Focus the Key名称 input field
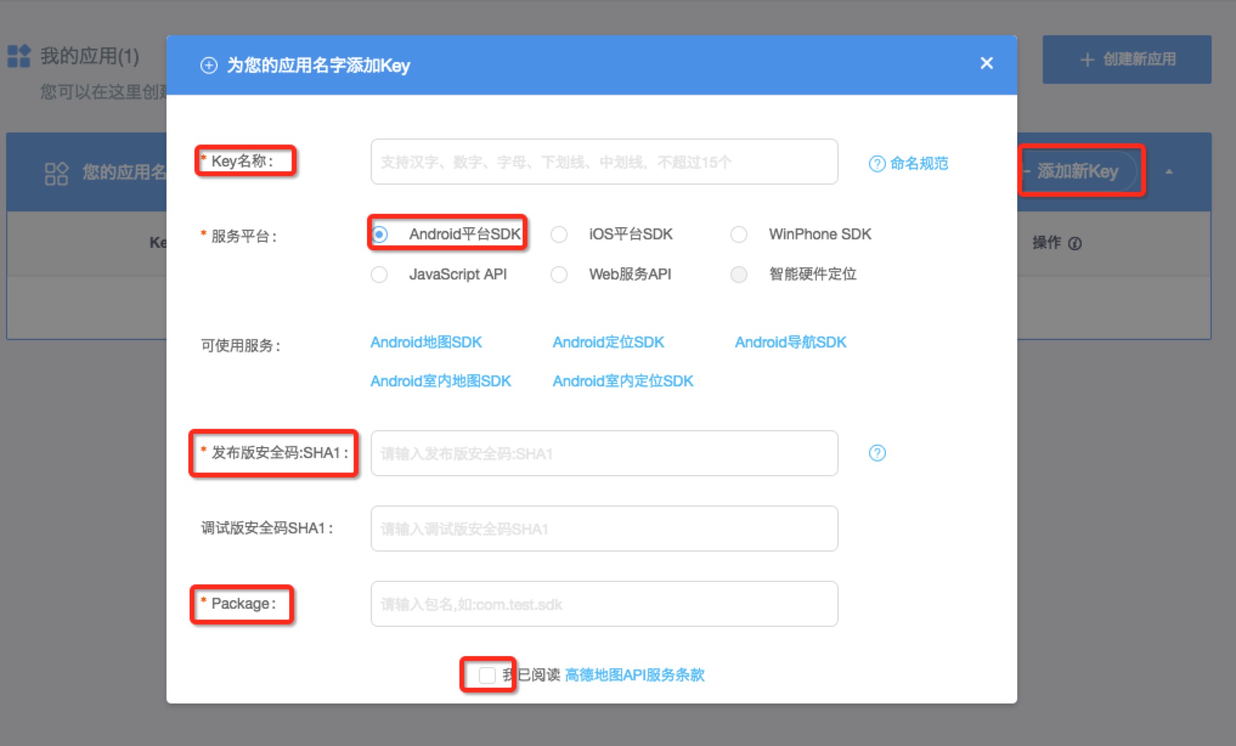This screenshot has height=746, width=1236. [604, 162]
